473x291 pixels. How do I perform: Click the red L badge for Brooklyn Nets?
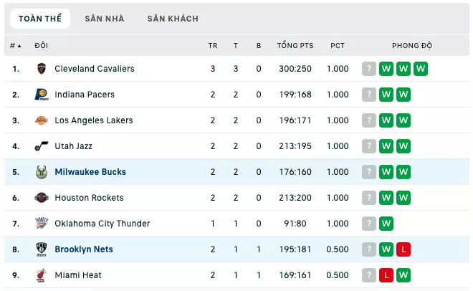coord(403,249)
